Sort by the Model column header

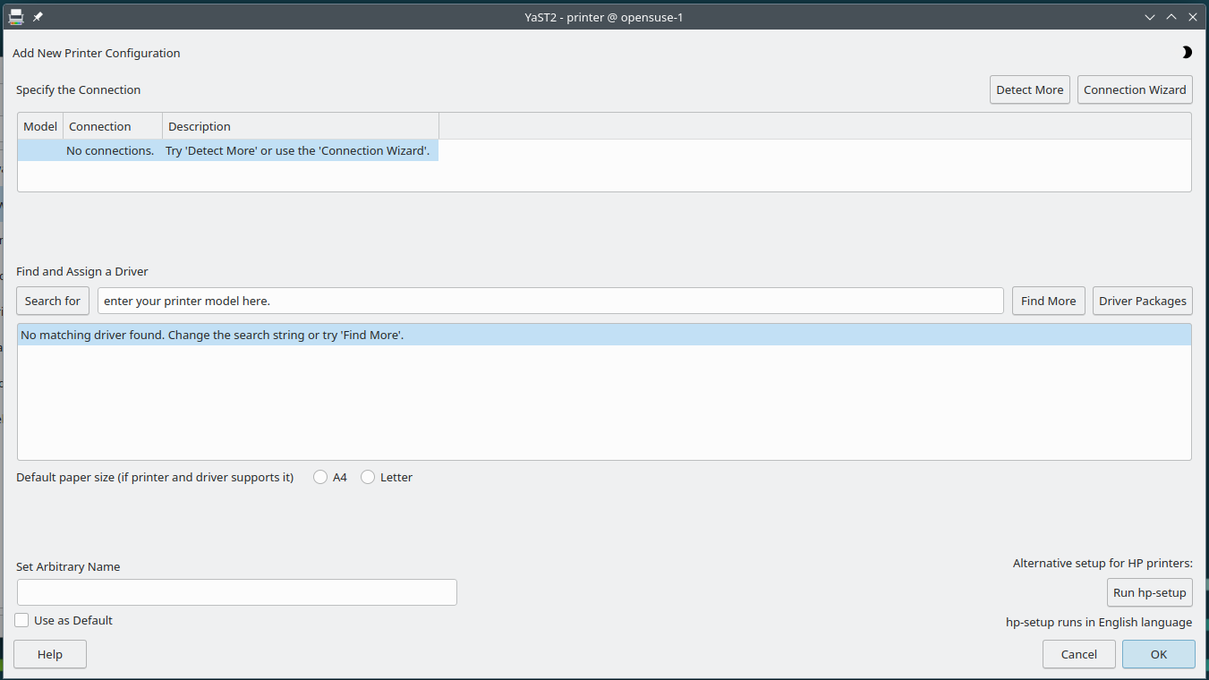click(x=40, y=126)
